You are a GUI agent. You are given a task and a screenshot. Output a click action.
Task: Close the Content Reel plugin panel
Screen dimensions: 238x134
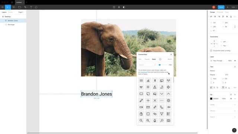coord(171,54)
